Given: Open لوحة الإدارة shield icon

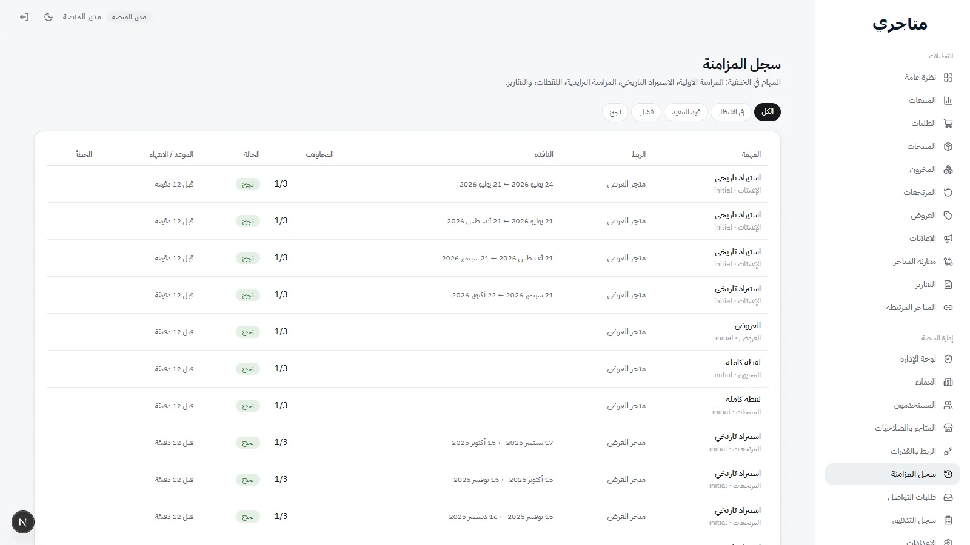Looking at the screenshot, I should click(948, 359).
